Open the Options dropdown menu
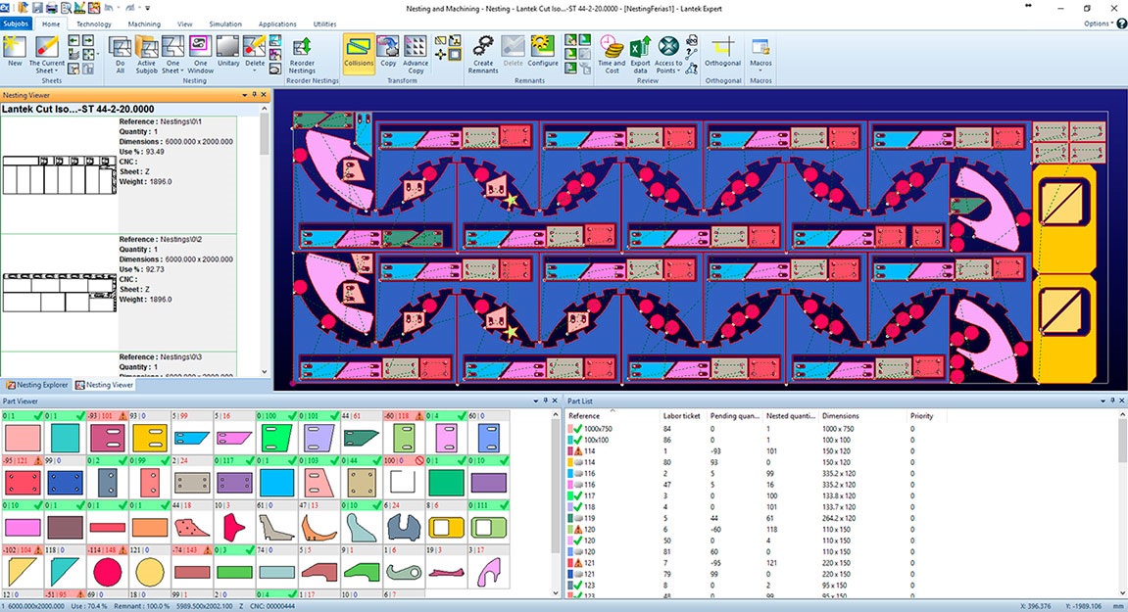This screenshot has height=612, width=1128. pyautogui.click(x=1099, y=24)
